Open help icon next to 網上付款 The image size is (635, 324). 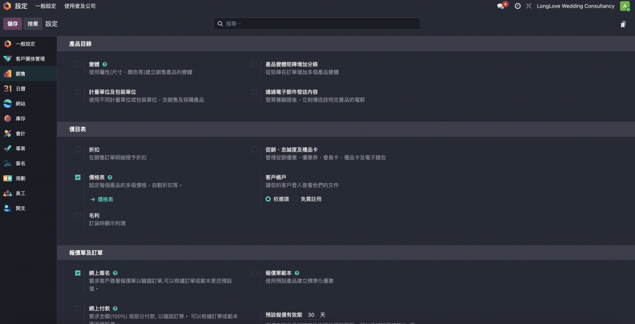click(115, 309)
